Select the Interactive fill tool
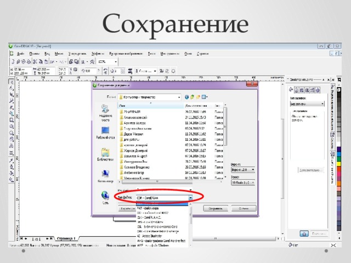The width and height of the screenshot is (351, 263). coord(11,180)
